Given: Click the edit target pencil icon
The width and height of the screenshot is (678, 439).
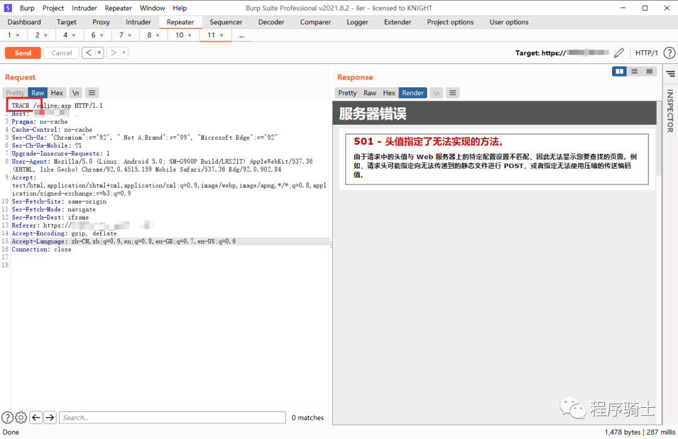Looking at the screenshot, I should 619,53.
